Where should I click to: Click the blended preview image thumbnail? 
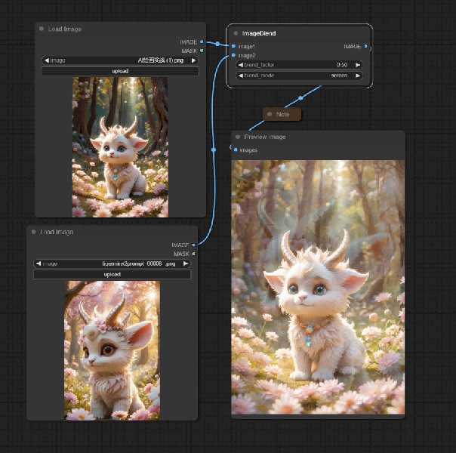318,287
